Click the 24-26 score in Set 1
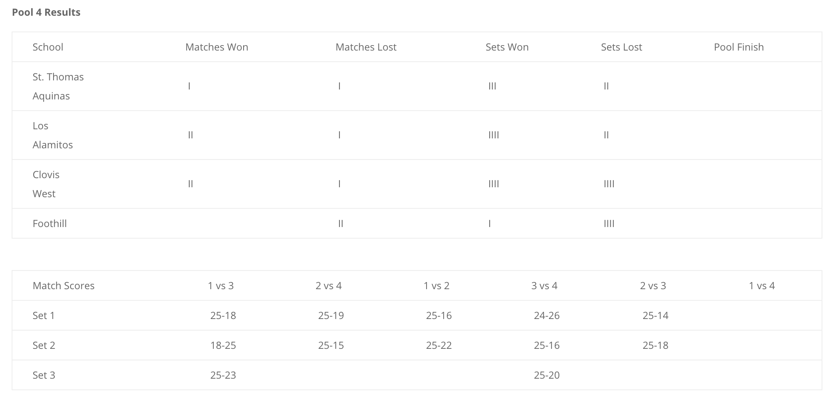 tap(547, 315)
